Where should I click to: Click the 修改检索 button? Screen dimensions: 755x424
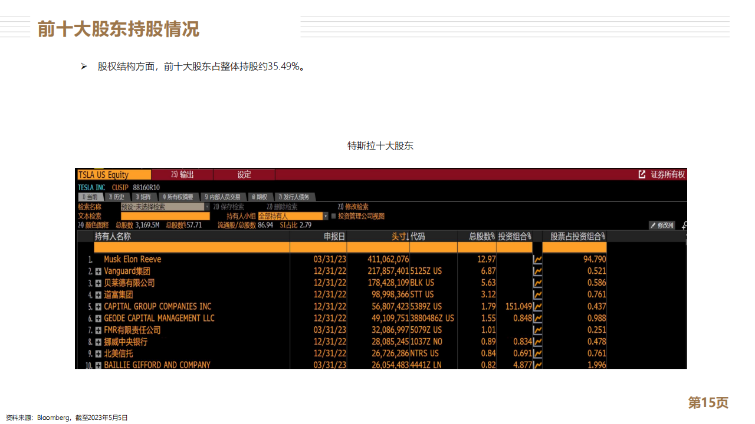[353, 207]
